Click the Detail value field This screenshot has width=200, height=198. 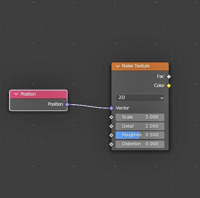click(x=140, y=126)
